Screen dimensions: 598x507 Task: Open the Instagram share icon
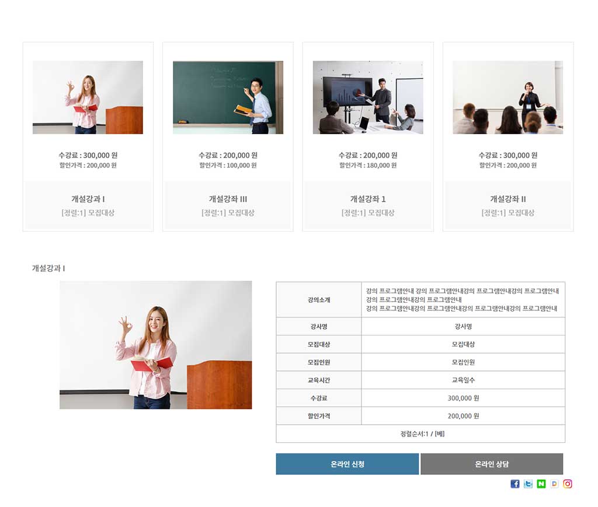tap(568, 484)
